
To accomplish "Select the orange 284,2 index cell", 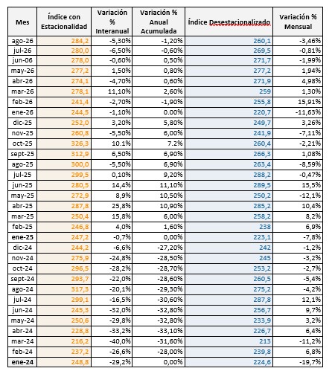I will coord(64,41).
